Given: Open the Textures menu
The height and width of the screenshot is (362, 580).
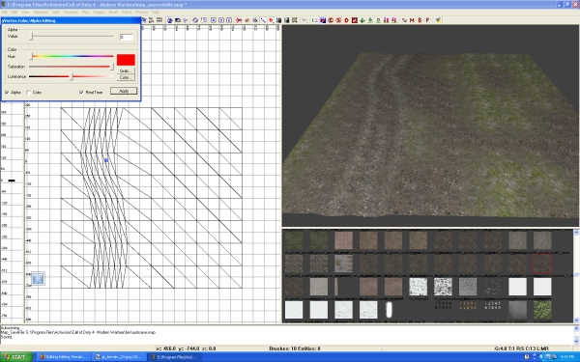Looking at the screenshot, I should tap(71, 13).
